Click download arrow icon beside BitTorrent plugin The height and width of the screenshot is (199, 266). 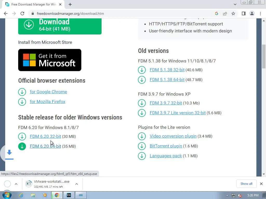[142, 146]
